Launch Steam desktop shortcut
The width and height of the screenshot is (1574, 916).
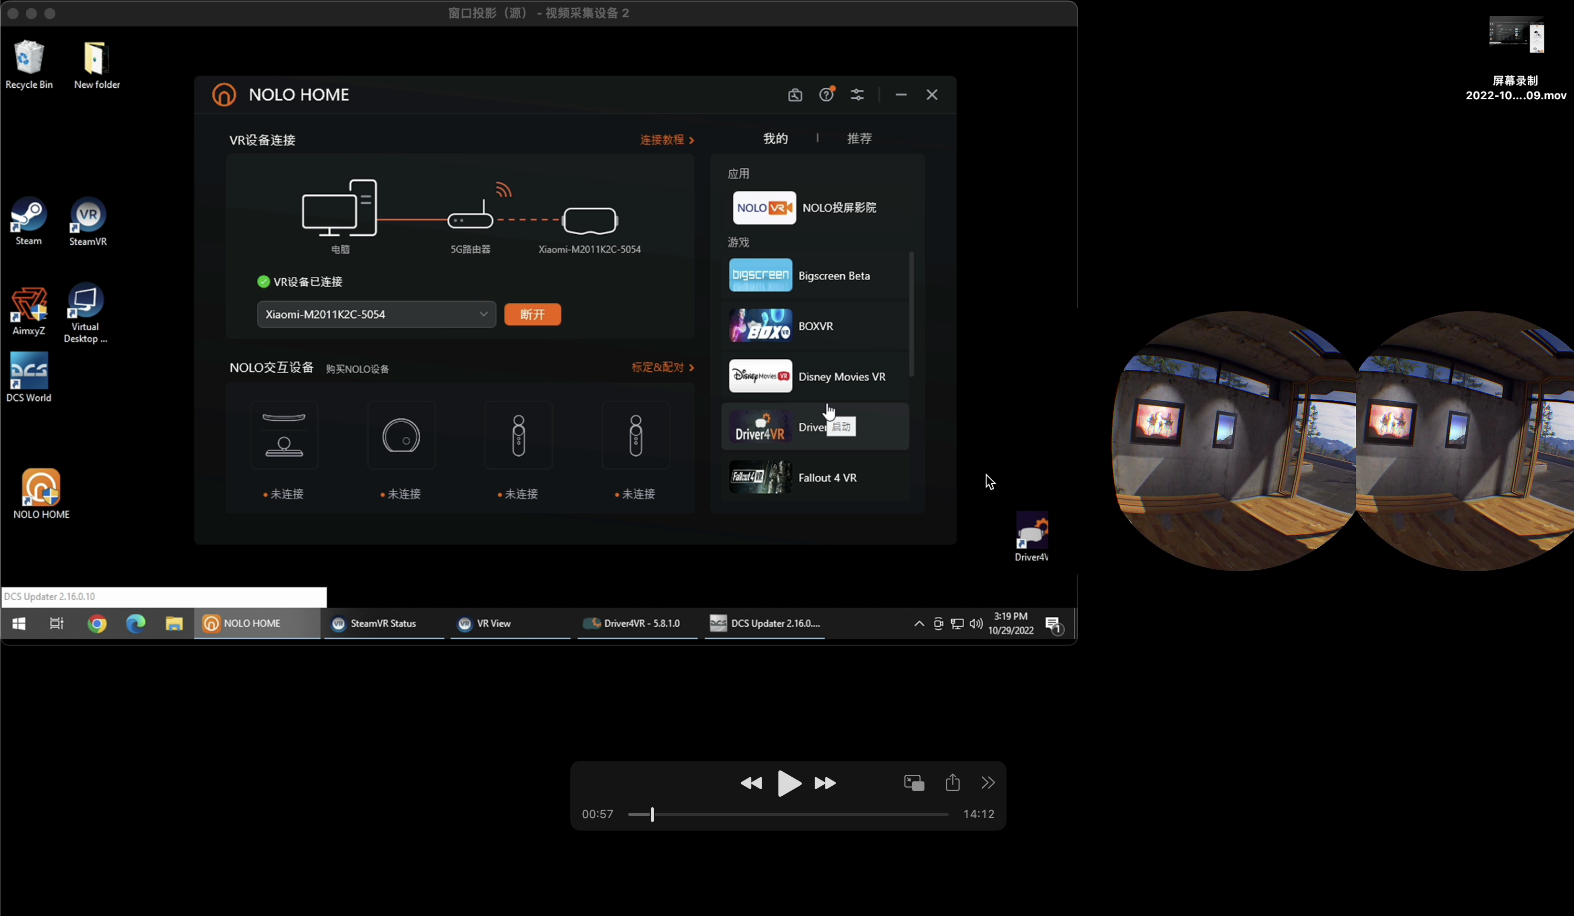pyautogui.click(x=29, y=222)
